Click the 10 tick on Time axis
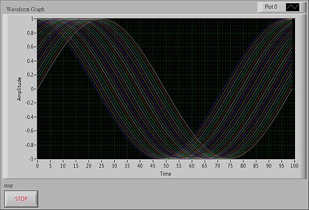This screenshot has width=309, height=210. tap(63, 166)
